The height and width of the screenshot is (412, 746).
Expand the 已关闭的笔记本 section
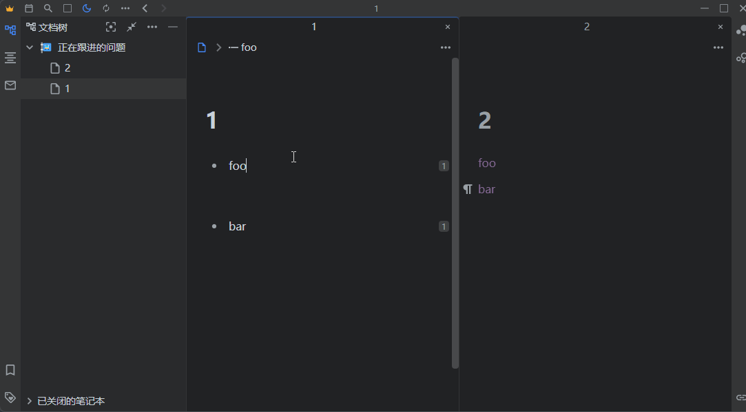(x=28, y=400)
